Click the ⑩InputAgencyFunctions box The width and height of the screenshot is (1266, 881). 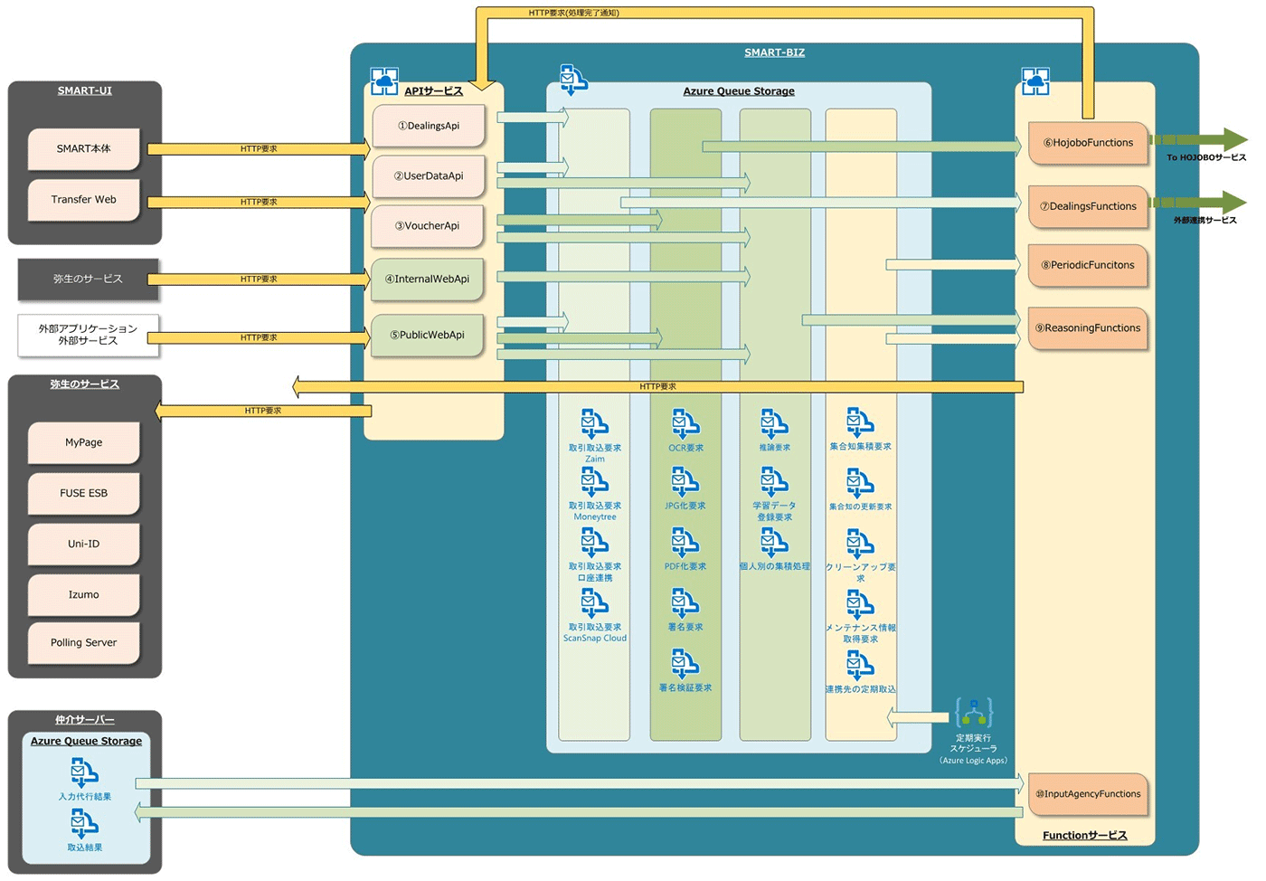coord(1088,794)
